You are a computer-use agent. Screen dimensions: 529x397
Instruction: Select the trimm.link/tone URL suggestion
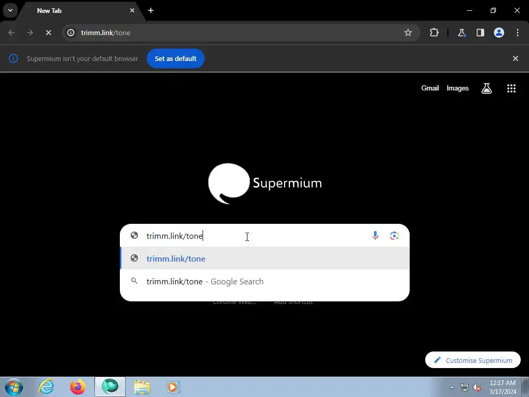[265, 258]
